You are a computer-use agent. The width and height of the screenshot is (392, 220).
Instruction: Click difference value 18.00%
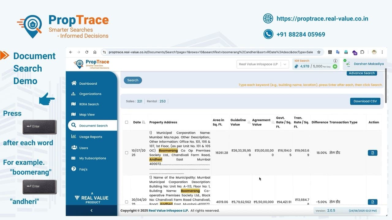(322, 153)
